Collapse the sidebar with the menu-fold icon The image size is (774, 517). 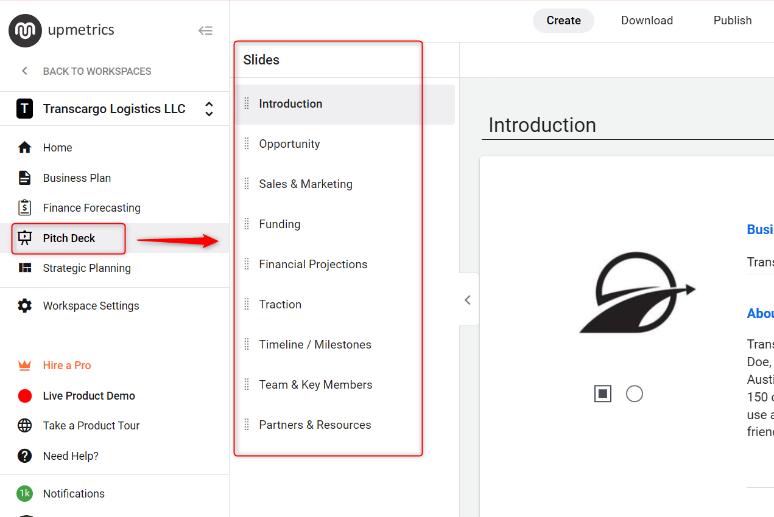[x=205, y=30]
